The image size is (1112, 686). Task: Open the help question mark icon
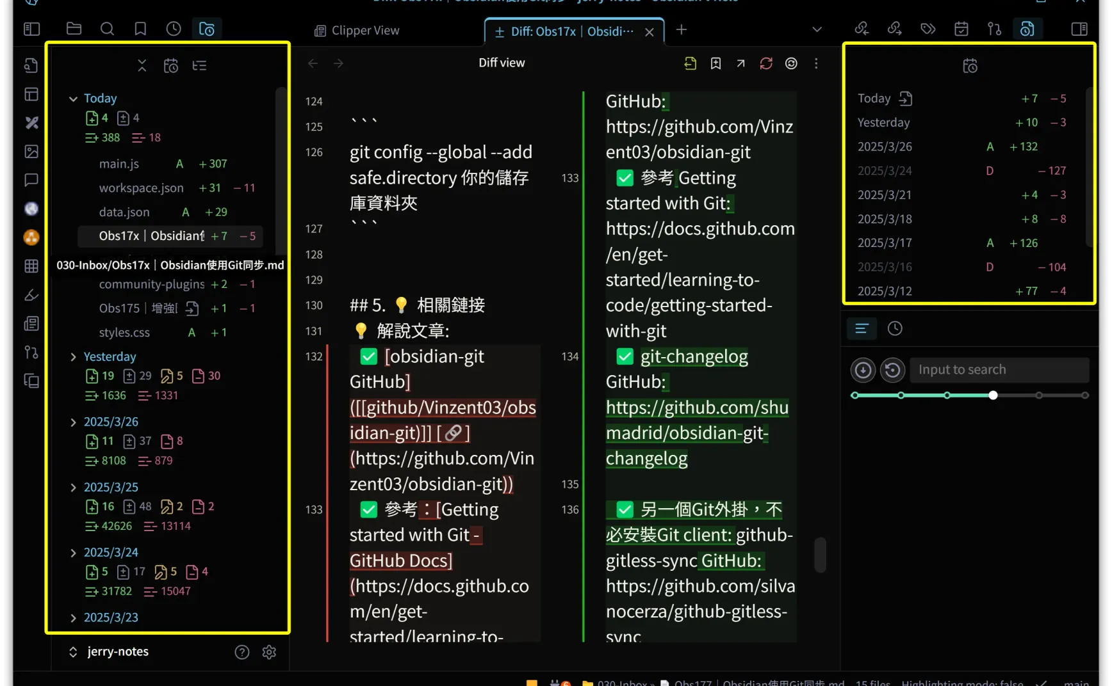pyautogui.click(x=242, y=652)
